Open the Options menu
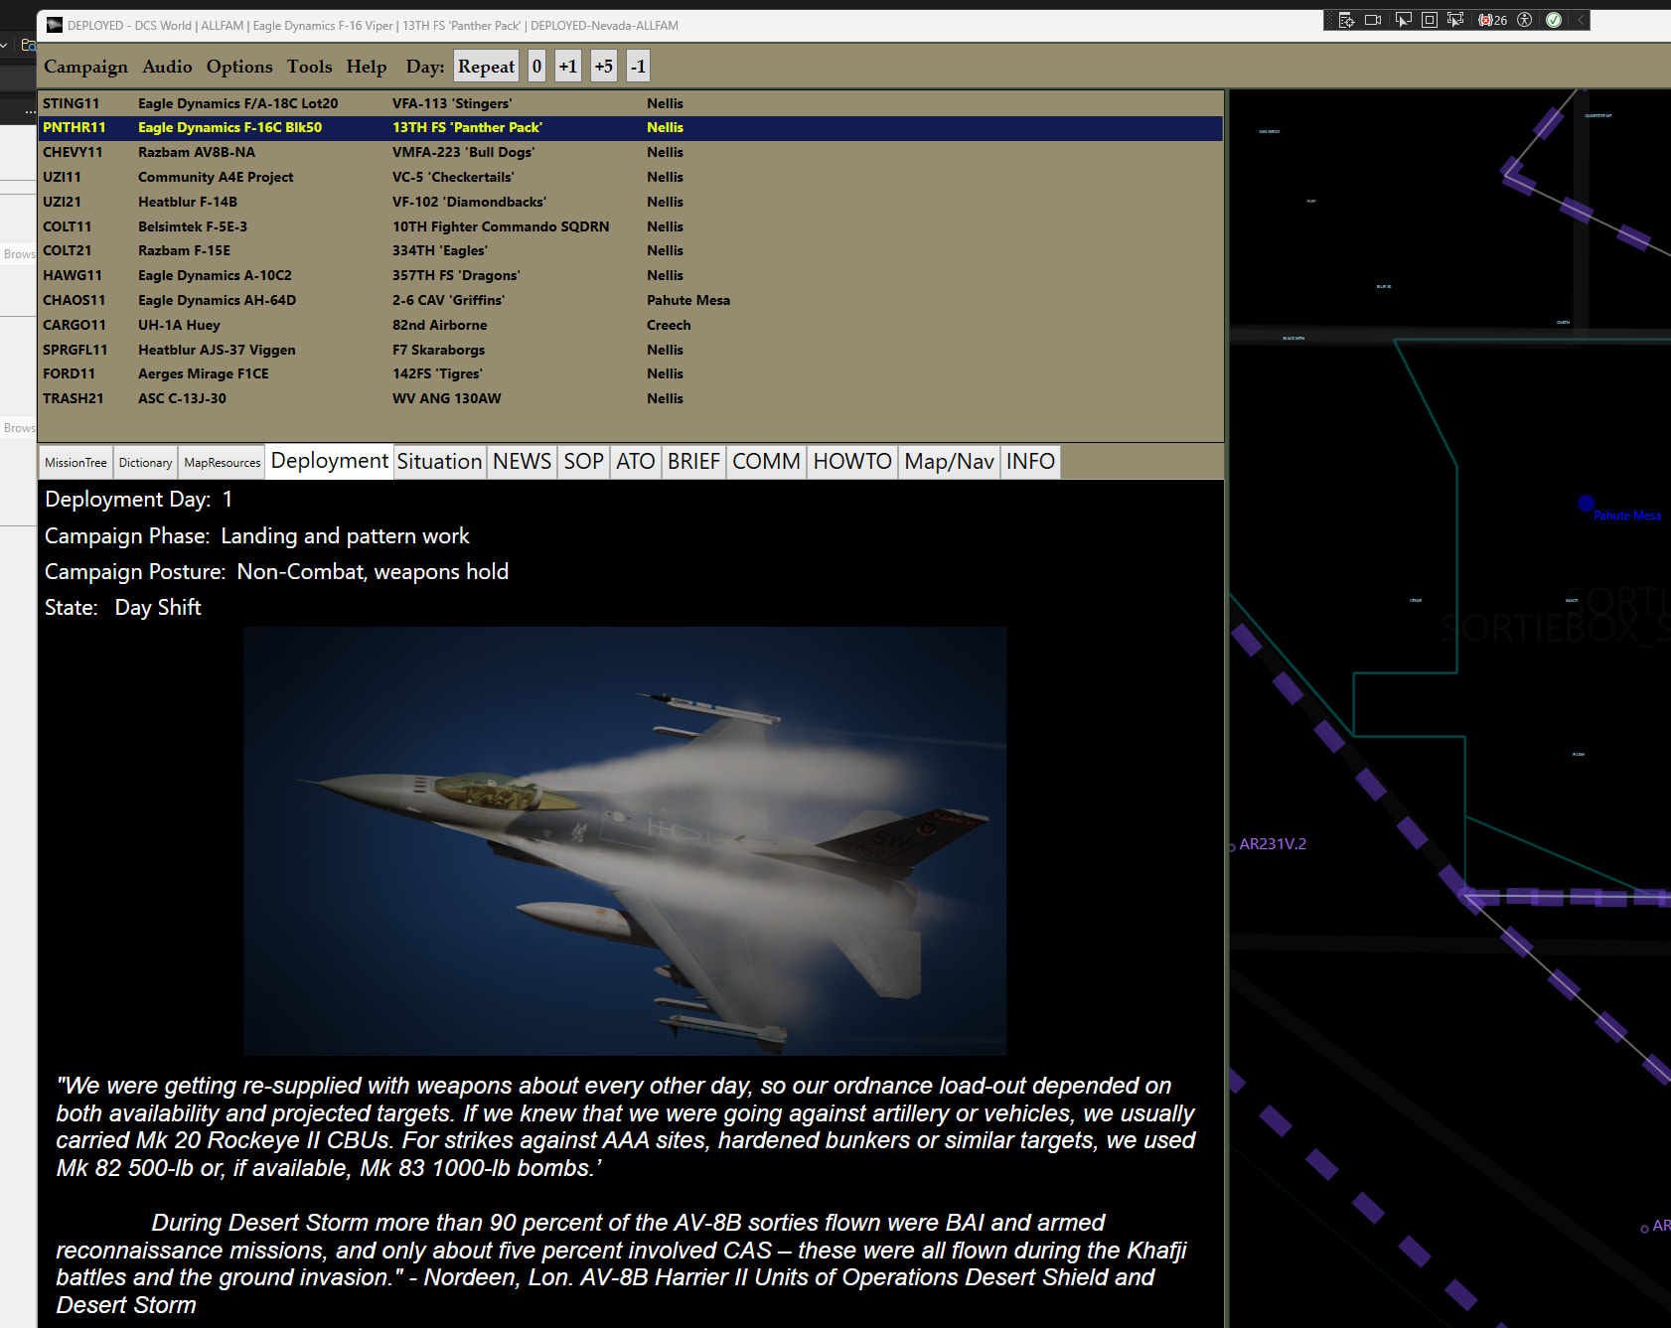This screenshot has width=1671, height=1328. (x=238, y=67)
